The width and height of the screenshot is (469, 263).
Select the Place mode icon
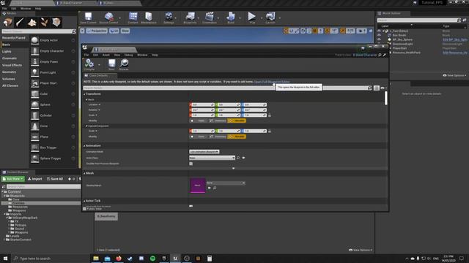pyautogui.click(x=8, y=23)
